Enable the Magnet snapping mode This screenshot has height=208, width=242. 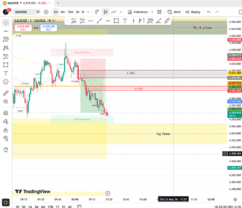(x=6, y=113)
